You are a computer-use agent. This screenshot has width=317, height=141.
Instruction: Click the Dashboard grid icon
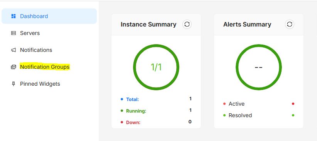[13, 16]
